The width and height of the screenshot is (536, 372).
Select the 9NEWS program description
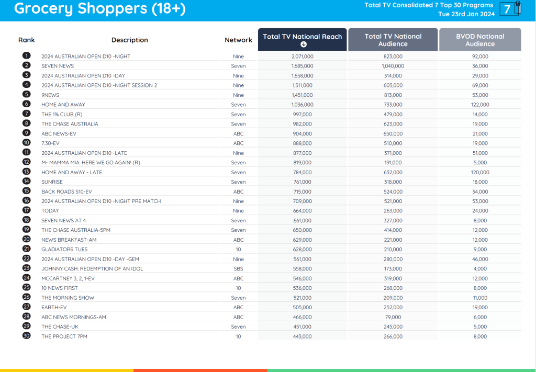point(50,95)
